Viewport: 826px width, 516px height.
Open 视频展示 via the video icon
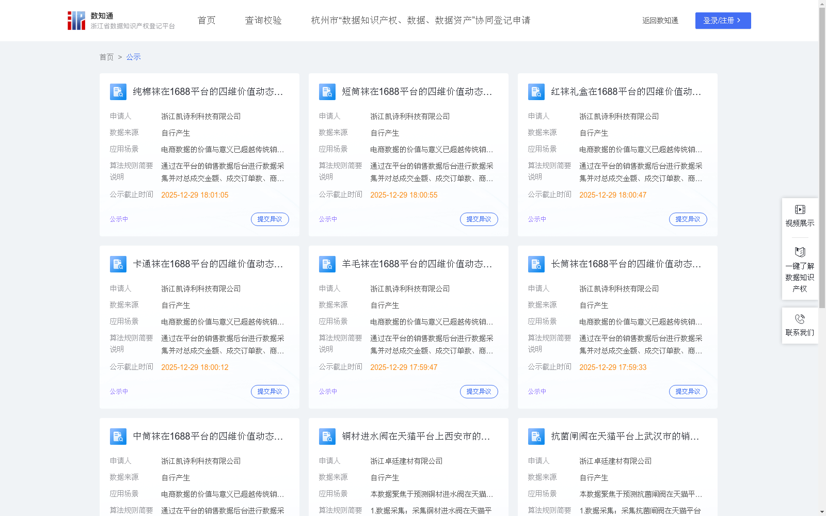pos(800,209)
